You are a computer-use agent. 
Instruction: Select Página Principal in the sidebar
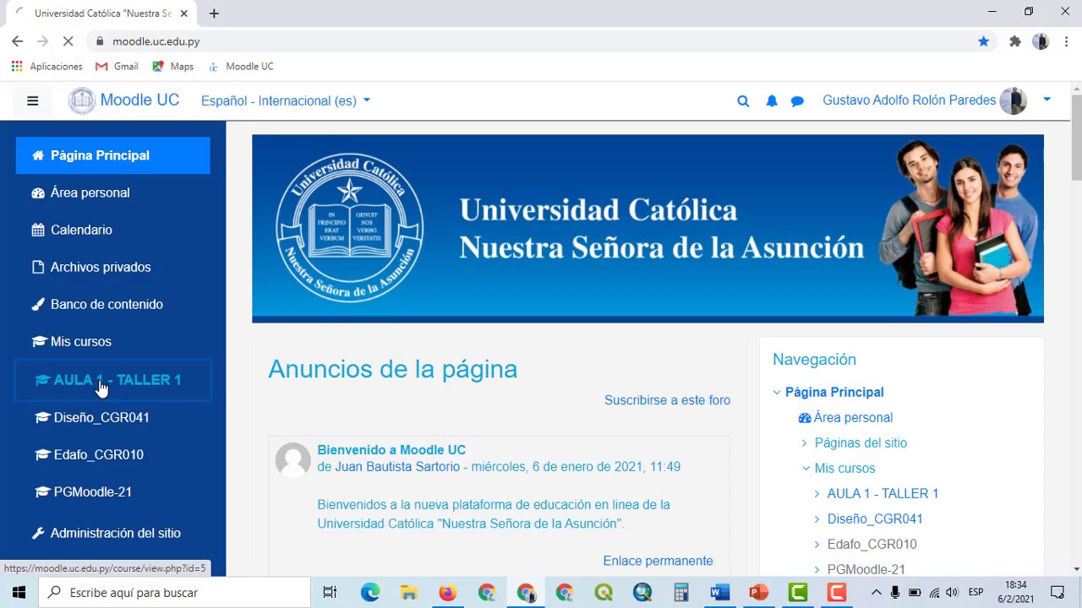click(x=113, y=155)
